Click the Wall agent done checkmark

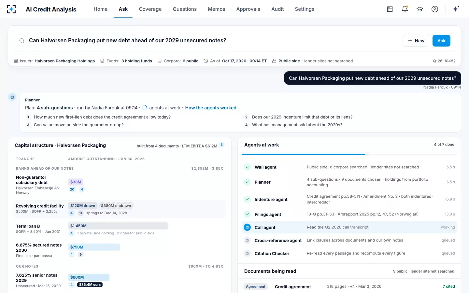pyautogui.click(x=247, y=167)
